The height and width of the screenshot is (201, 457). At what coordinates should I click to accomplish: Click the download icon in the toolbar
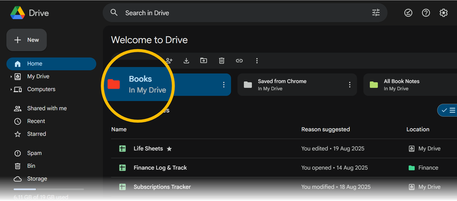(x=186, y=61)
